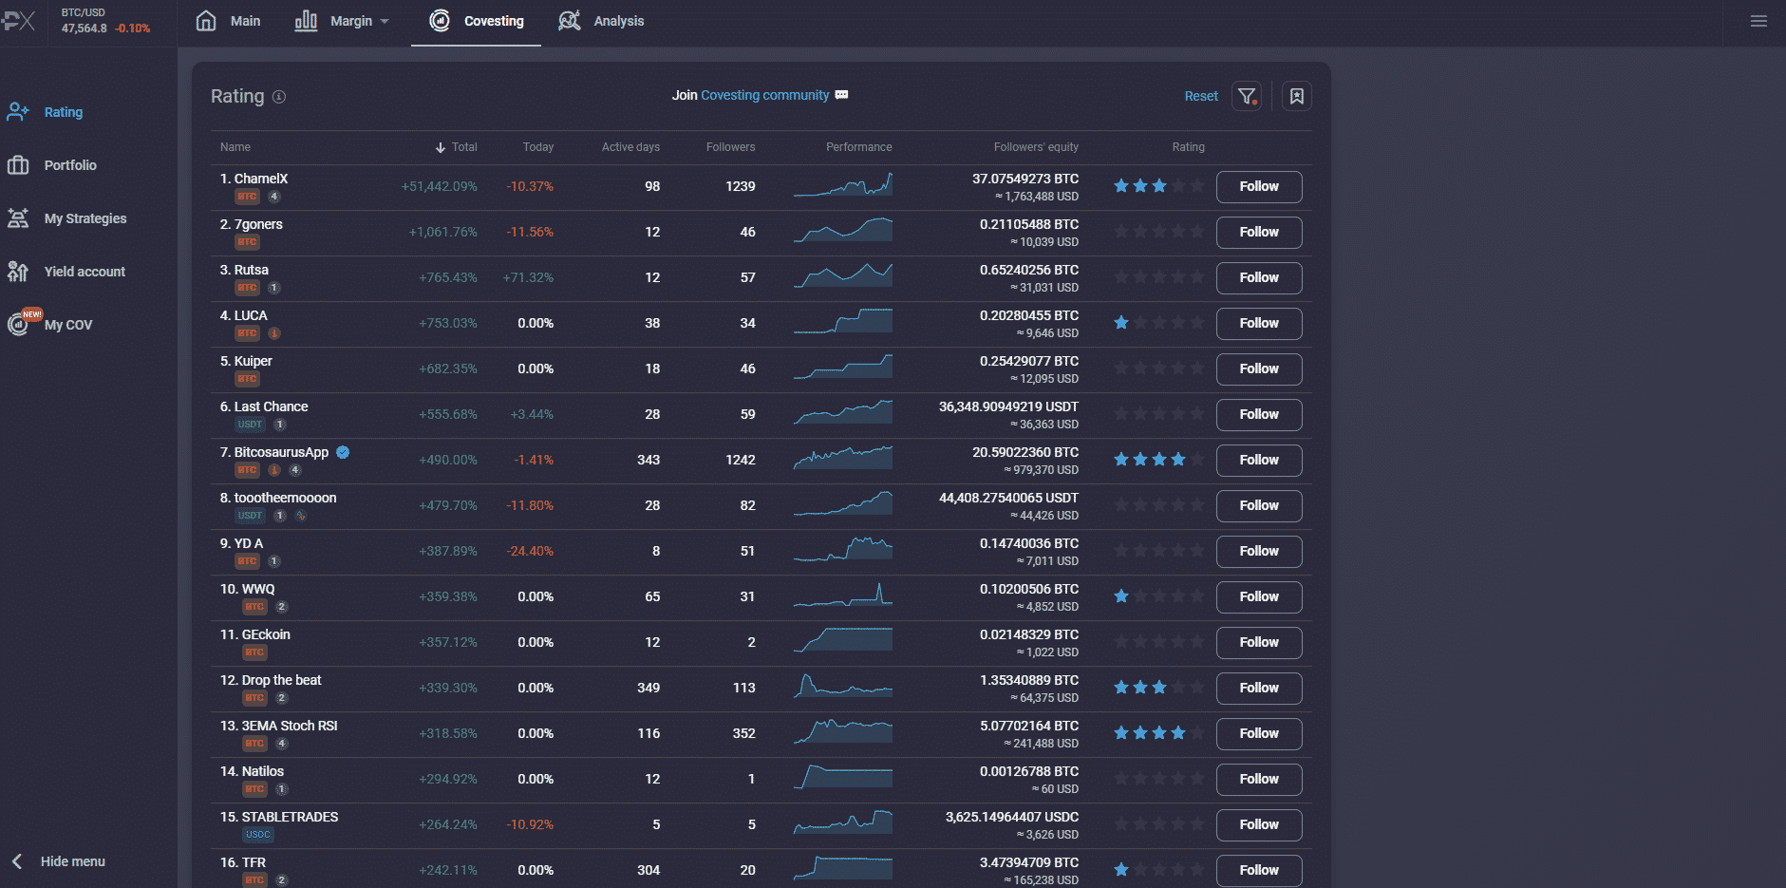The image size is (1786, 888).
Task: Collapse sidebar with Hide menu
Action: coord(71,861)
